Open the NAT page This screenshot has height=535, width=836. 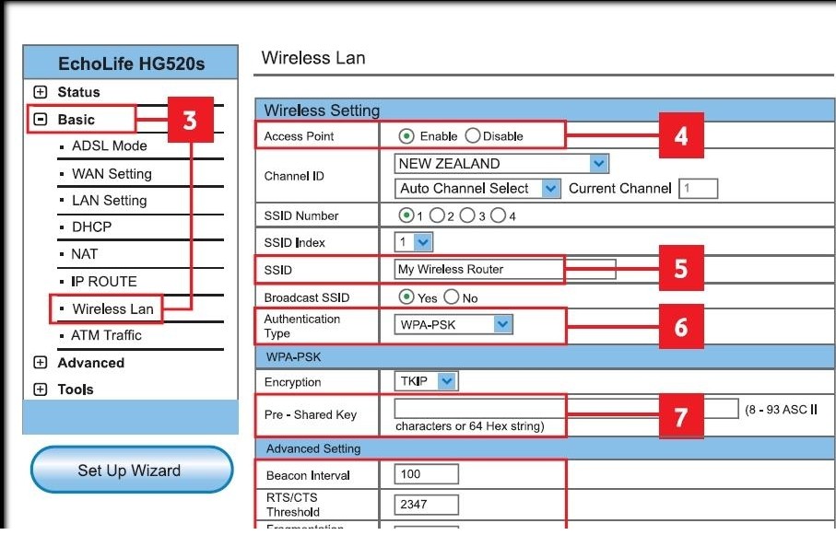pos(84,254)
